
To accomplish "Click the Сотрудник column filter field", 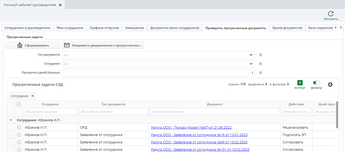I will coord(51,112).
